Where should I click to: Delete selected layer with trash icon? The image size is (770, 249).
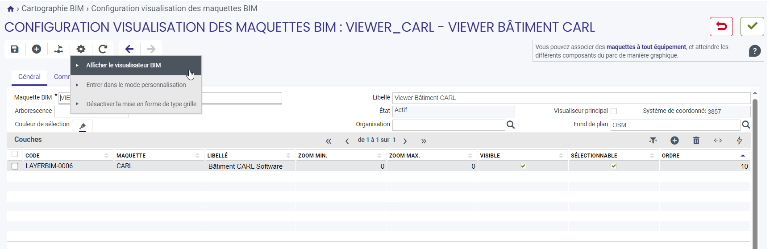tap(696, 141)
